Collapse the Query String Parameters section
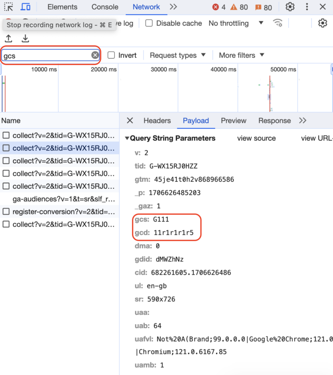 click(127, 138)
